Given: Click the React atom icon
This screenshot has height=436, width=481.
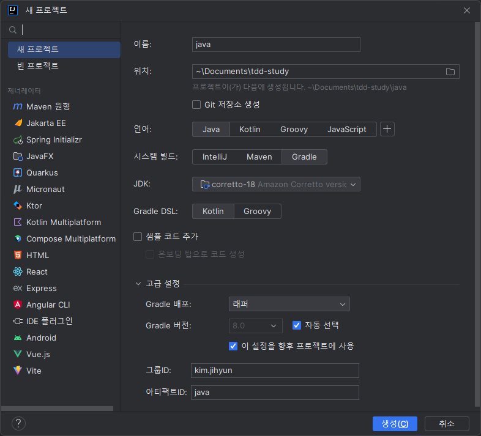Looking at the screenshot, I should pyautogui.click(x=18, y=272).
